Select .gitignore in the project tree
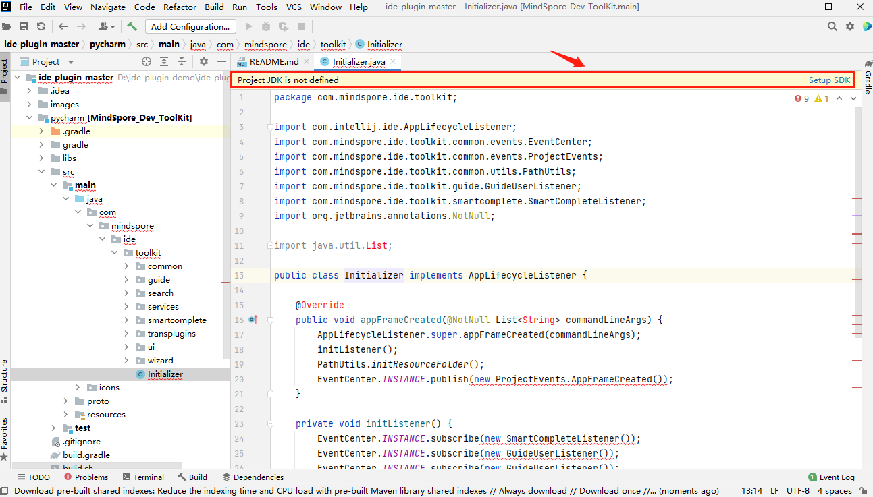The height and width of the screenshot is (497, 873). pos(82,442)
